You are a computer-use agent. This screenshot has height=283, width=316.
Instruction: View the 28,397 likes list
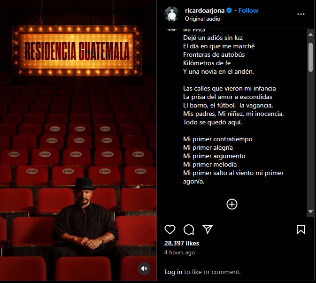[x=182, y=243]
